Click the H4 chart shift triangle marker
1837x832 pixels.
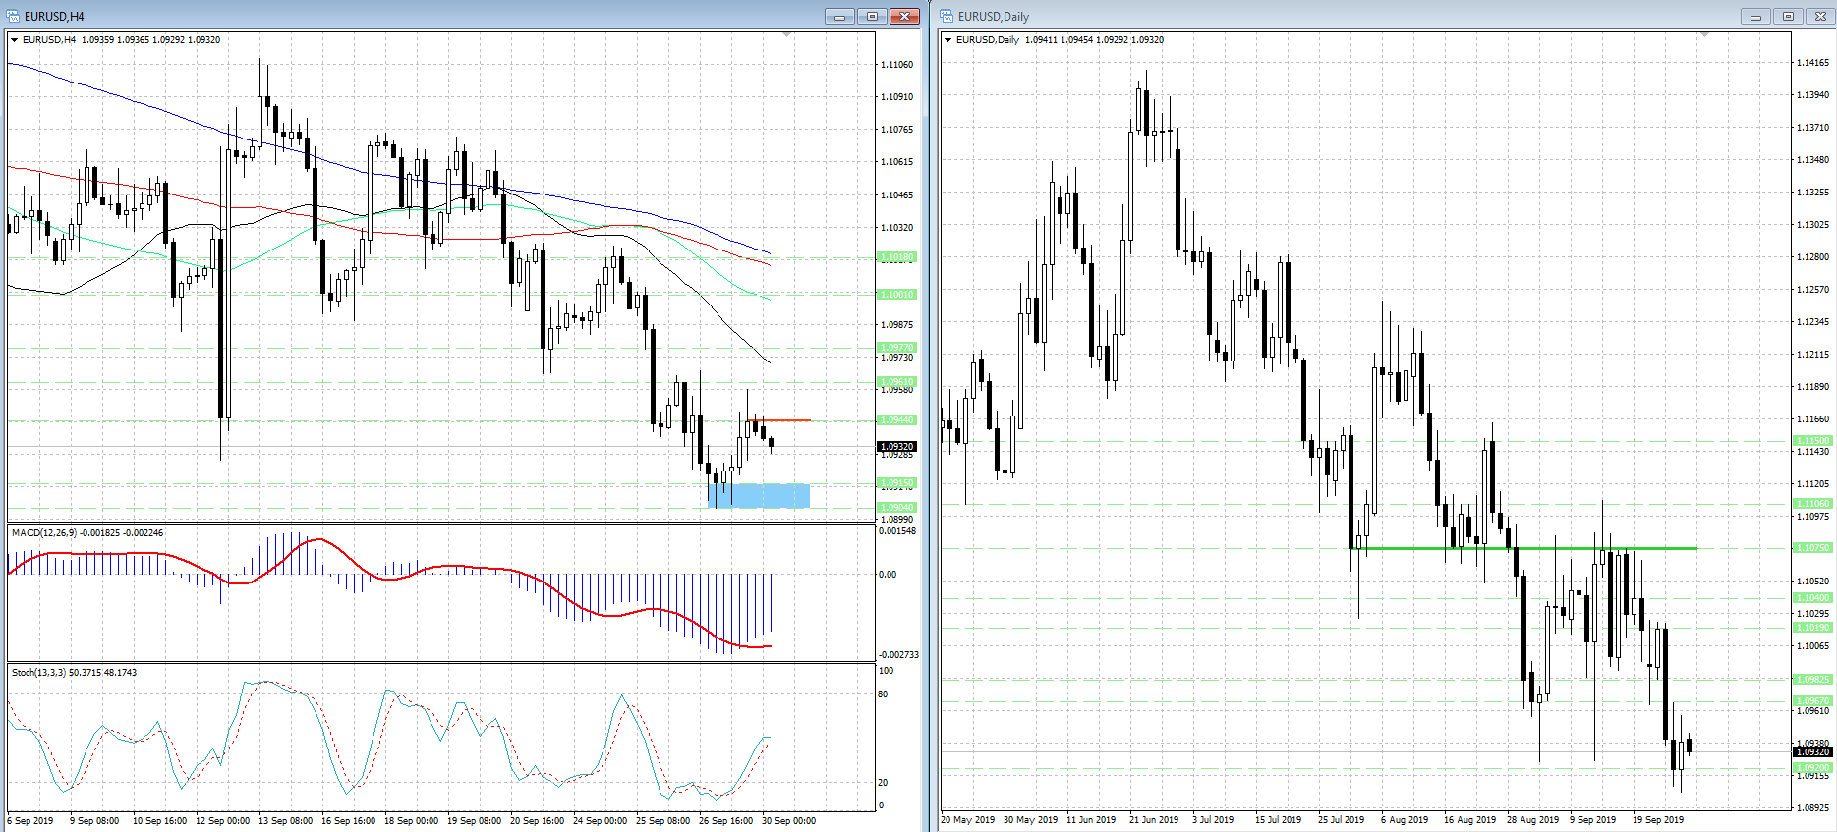point(786,35)
